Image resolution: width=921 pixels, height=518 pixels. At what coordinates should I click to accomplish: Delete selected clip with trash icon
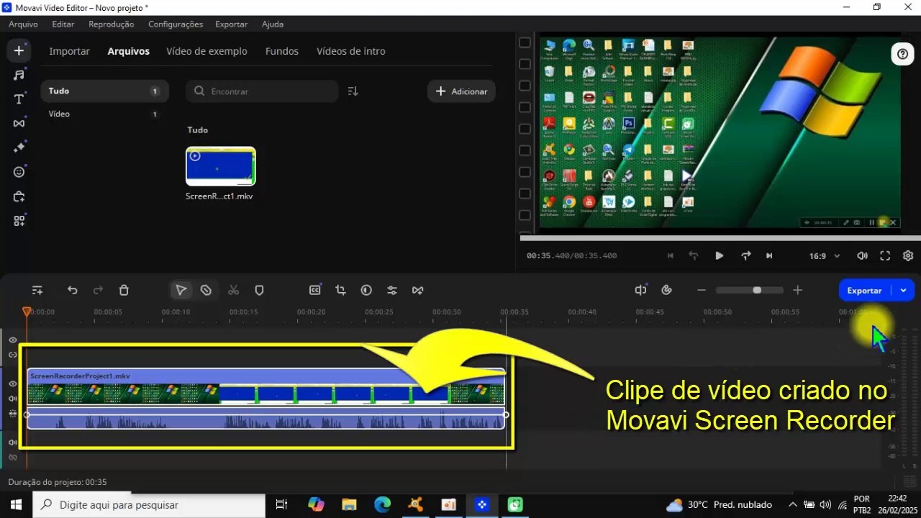pos(124,290)
